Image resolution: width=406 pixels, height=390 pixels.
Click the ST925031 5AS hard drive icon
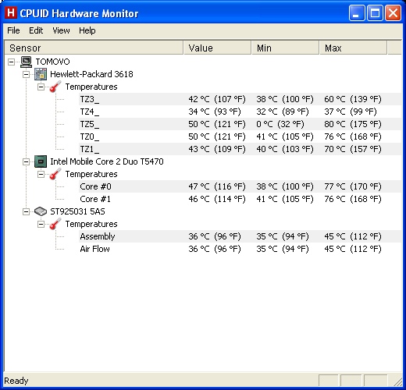[41, 211]
